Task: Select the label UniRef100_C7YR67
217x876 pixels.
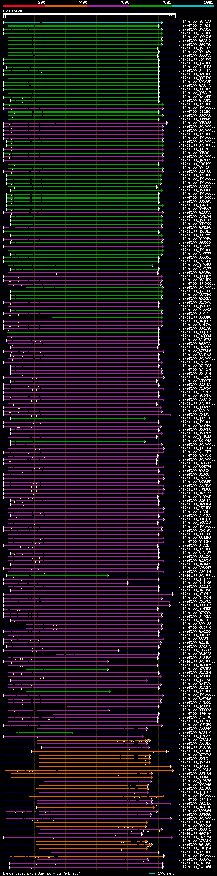Action: click(x=195, y=392)
